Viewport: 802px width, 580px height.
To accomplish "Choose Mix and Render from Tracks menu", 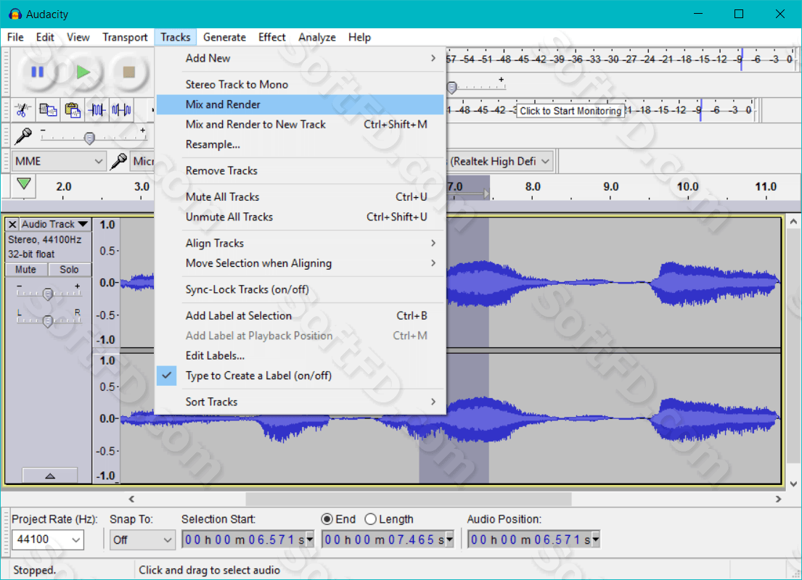I will 300,104.
